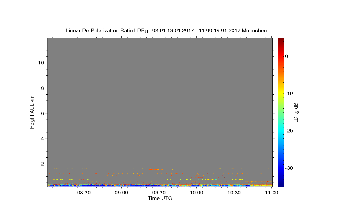Click the Time UTC axis title
The height and width of the screenshot is (224, 337).
point(160,198)
